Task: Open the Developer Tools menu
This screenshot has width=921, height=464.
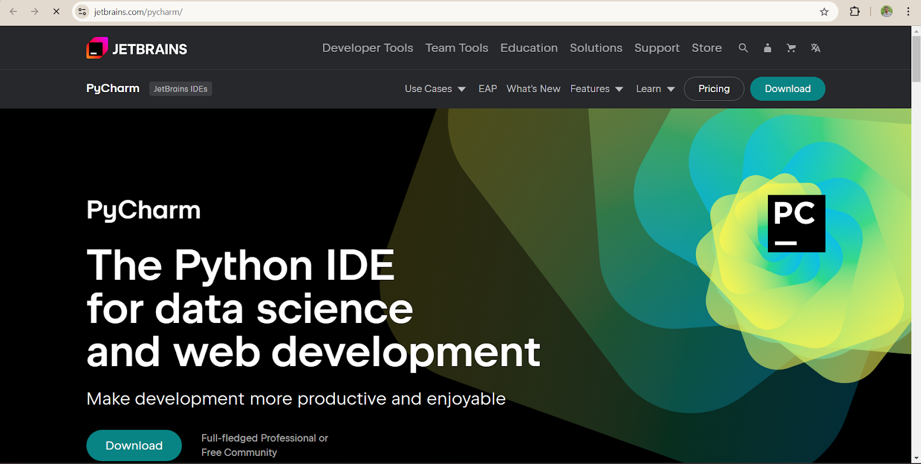Action: click(368, 48)
